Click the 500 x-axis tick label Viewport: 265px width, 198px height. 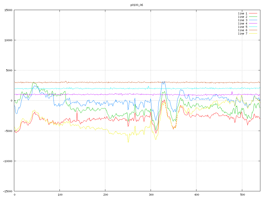(242, 194)
